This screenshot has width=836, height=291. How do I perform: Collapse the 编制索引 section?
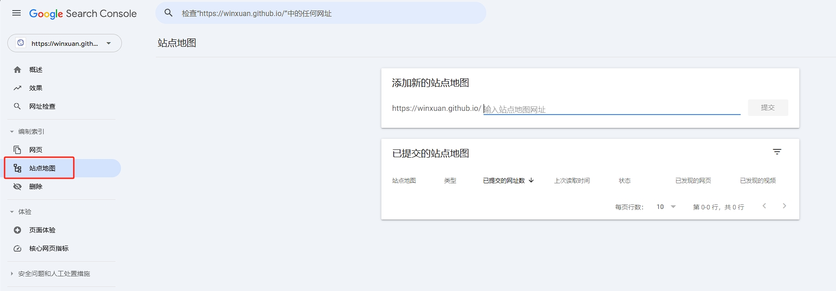coord(27,132)
